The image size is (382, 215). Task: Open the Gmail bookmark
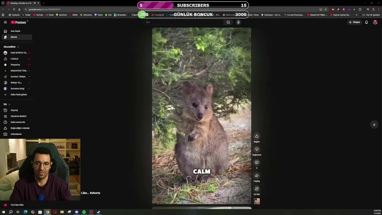(x=49, y=15)
